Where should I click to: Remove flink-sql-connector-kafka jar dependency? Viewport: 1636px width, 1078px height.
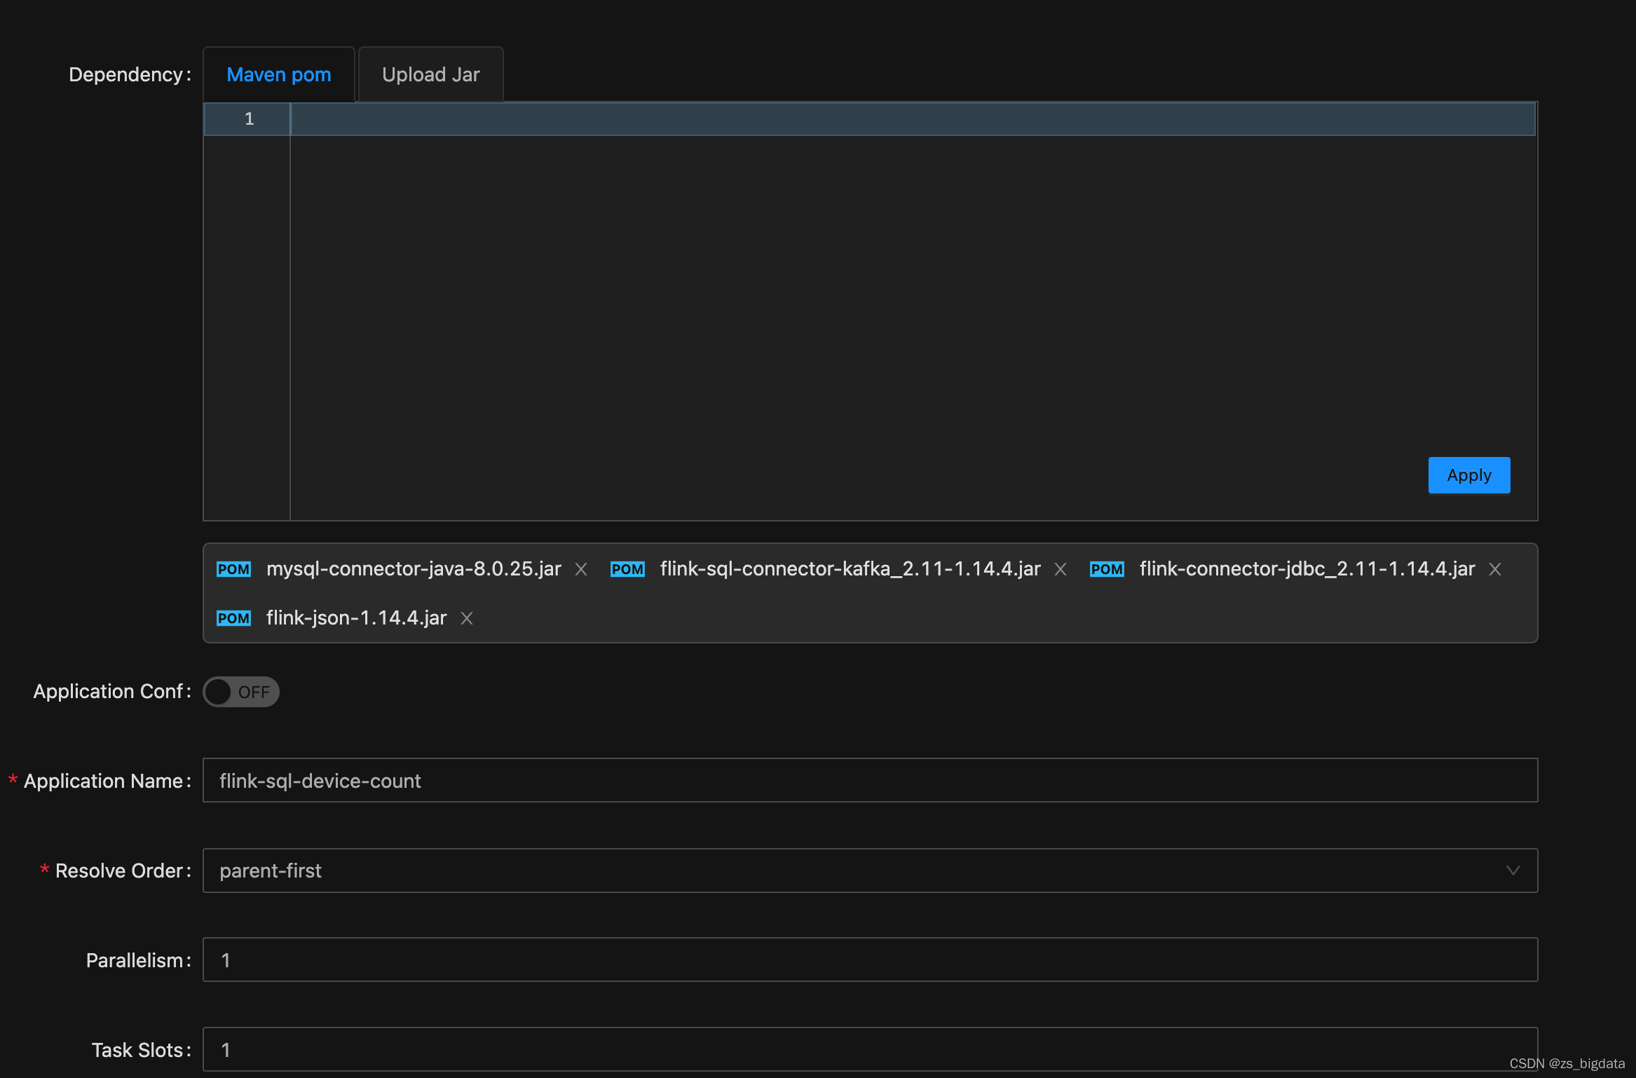[x=1061, y=569]
